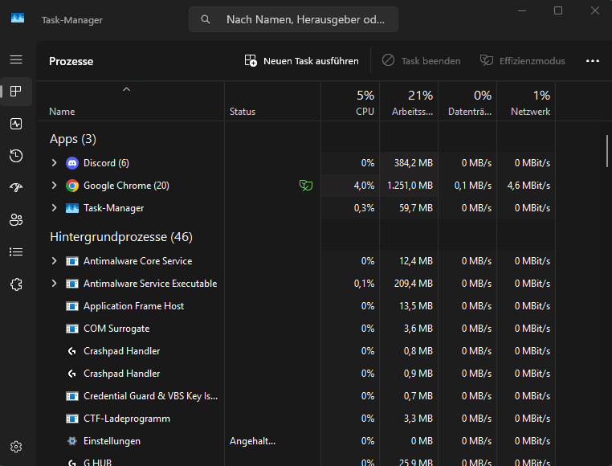Click Task-Manager's 0,3% CPU value
612x466 pixels.
[364, 208]
